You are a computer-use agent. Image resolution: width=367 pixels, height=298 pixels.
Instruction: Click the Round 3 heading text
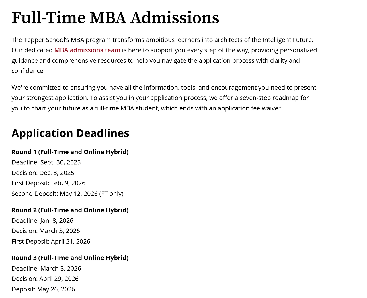tap(70, 258)
